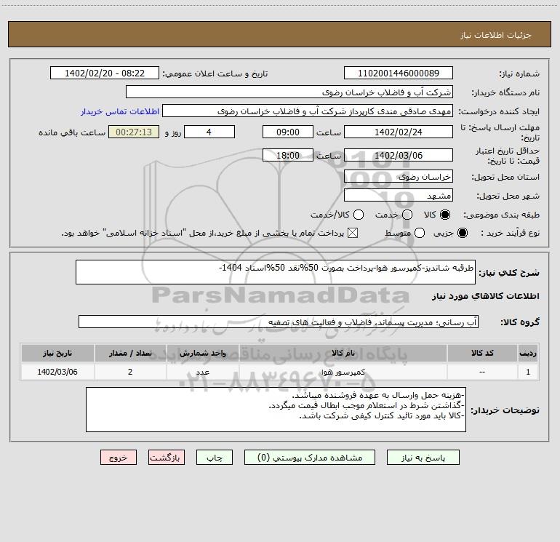Click the general description field طرقبه شاندیز

click(276, 272)
